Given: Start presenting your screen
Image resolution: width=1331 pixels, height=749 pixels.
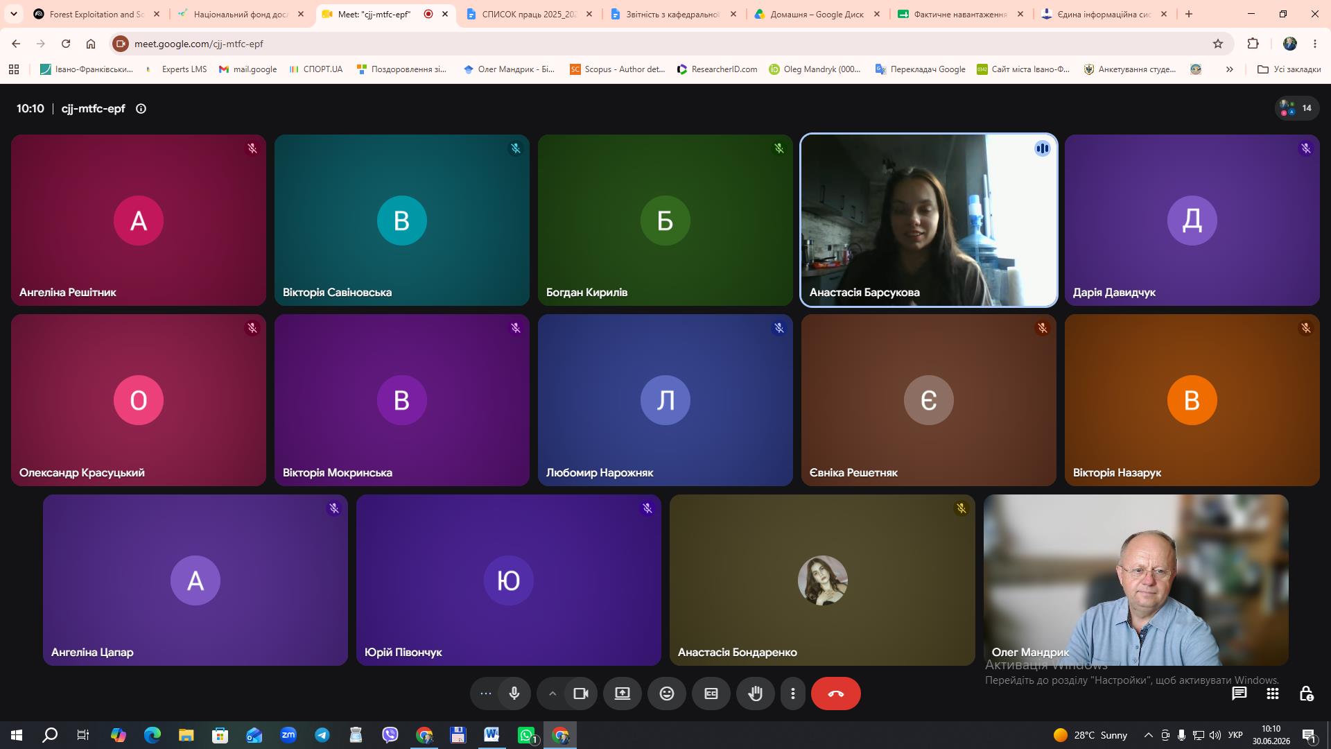Looking at the screenshot, I should [x=623, y=694].
